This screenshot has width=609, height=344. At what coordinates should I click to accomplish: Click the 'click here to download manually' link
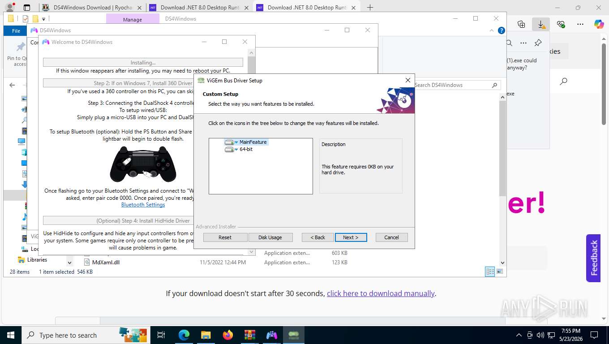(x=381, y=293)
